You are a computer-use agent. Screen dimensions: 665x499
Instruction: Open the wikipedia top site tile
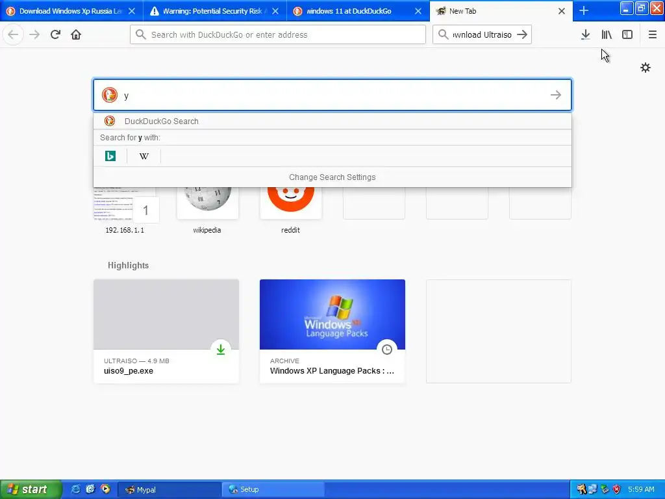point(207,210)
